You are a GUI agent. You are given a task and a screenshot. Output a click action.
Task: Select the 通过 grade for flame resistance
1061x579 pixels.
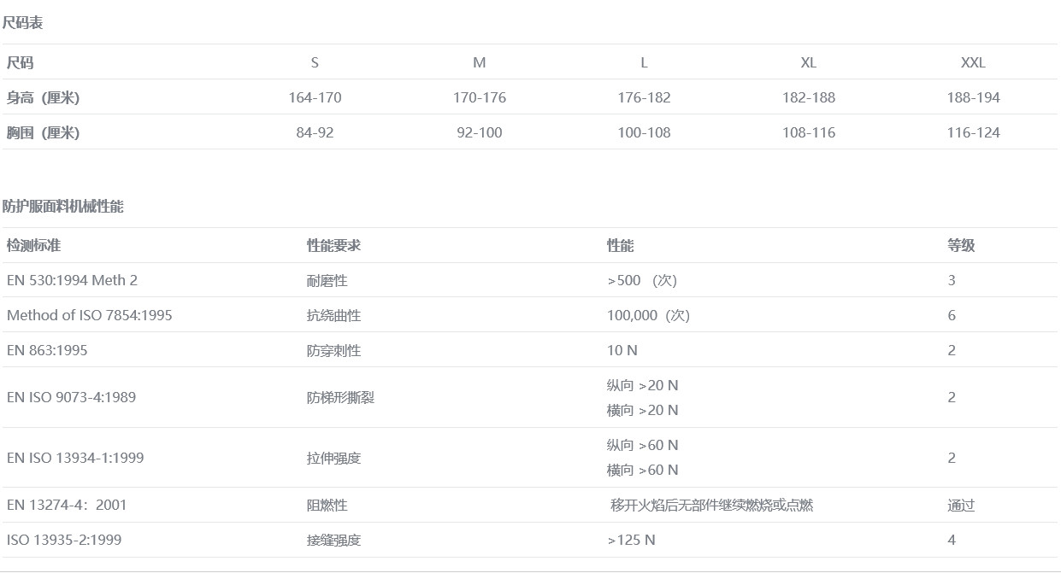pos(961,506)
